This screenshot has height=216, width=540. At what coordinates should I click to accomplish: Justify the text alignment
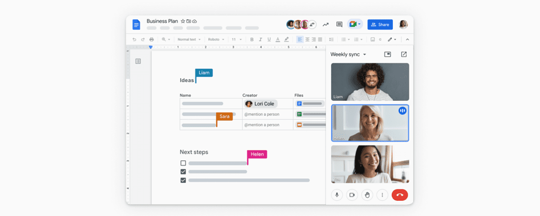pyautogui.click(x=320, y=39)
